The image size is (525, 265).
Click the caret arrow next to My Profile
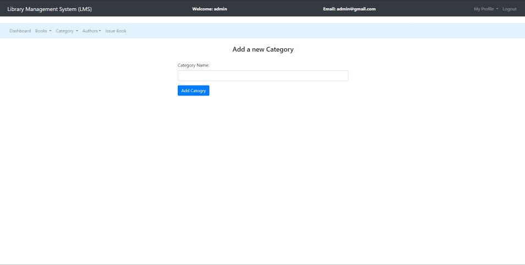coord(497,9)
